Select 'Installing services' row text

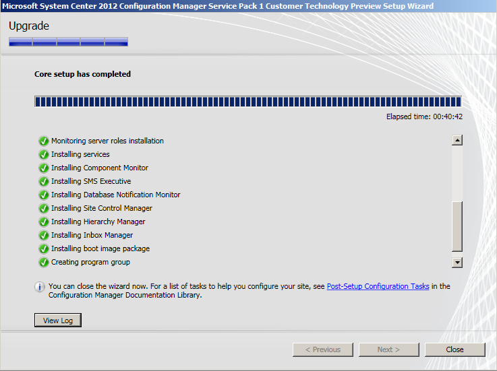pyautogui.click(x=80, y=154)
